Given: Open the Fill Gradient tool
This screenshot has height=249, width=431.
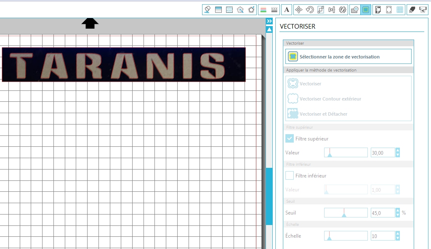Looking at the screenshot, I should (x=218, y=10).
